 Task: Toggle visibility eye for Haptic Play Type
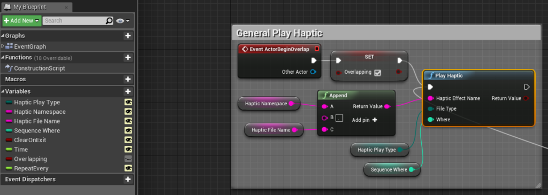(x=128, y=102)
